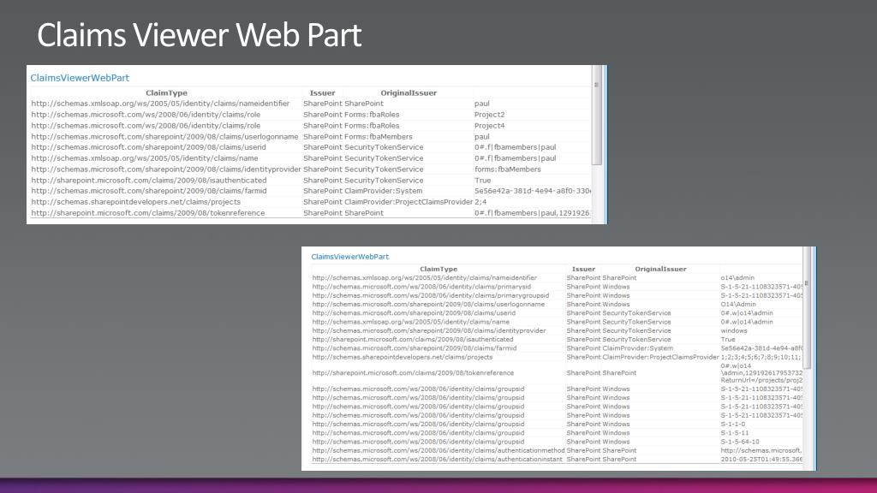The height and width of the screenshot is (493, 877).
Task: Select the identityprovider value windows
Action: point(734,330)
